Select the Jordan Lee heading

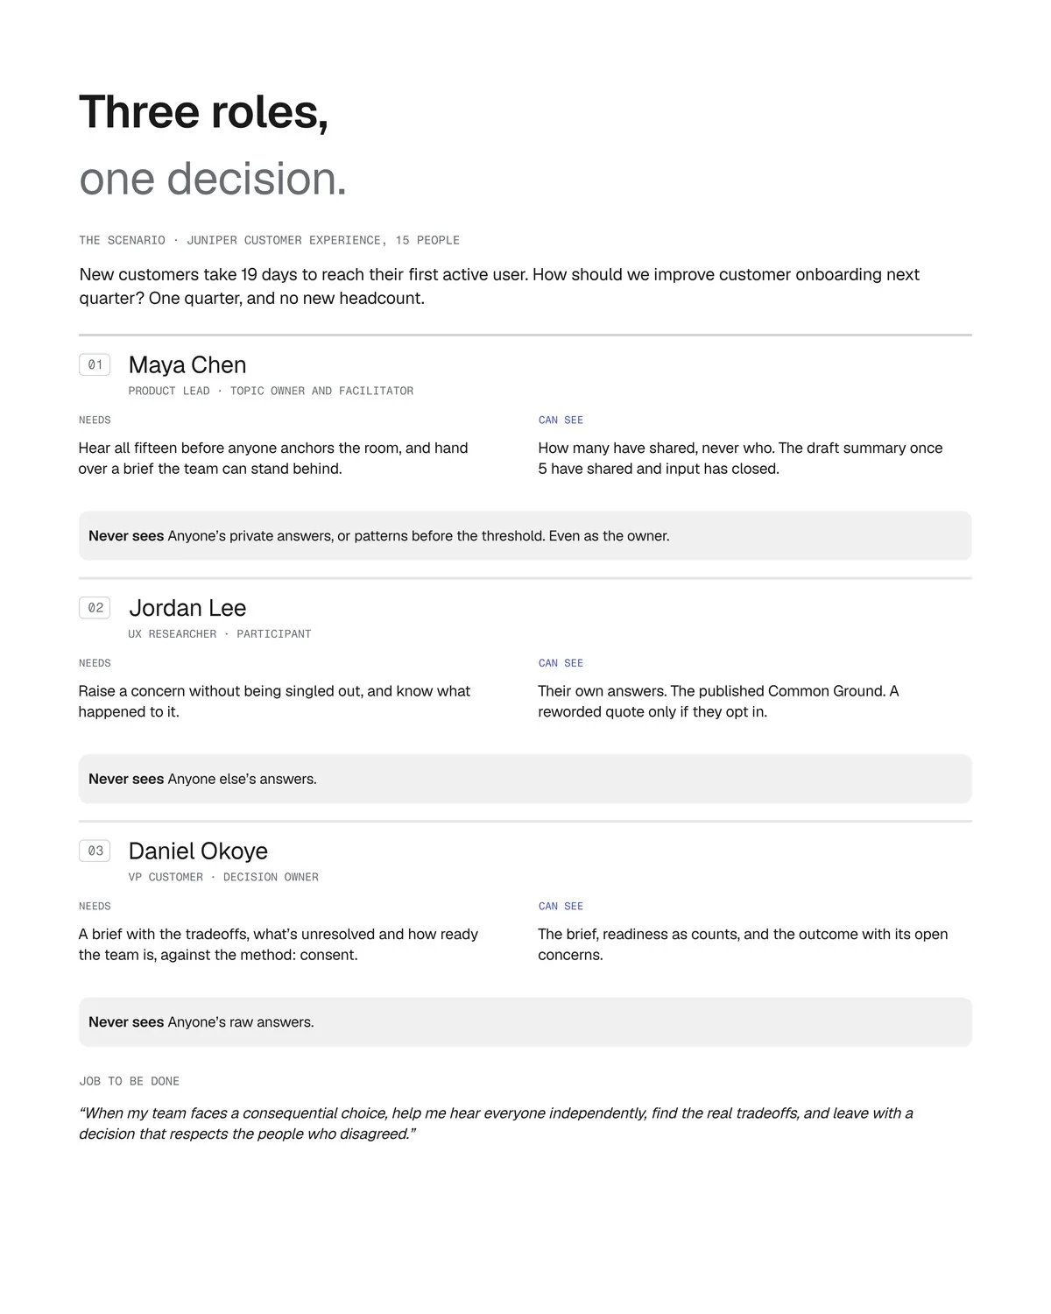(187, 608)
